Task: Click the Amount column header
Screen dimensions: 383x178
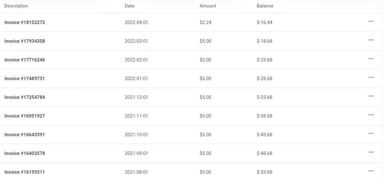Action: pyautogui.click(x=208, y=6)
